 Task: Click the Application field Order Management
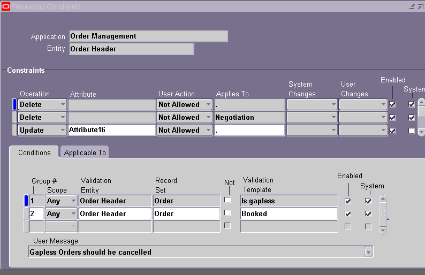(x=148, y=36)
